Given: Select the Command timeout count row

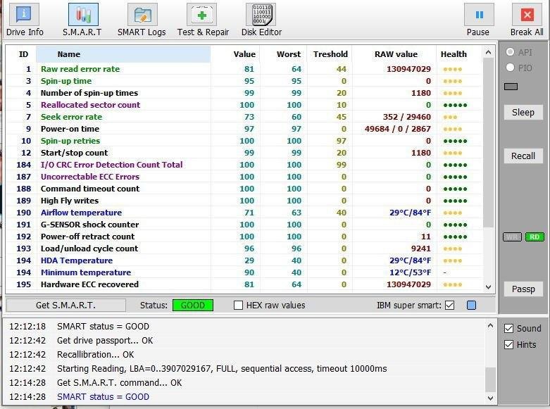Looking at the screenshot, I should (x=244, y=189).
